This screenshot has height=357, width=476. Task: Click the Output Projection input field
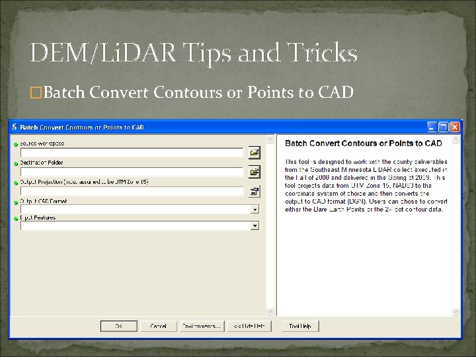point(132,191)
